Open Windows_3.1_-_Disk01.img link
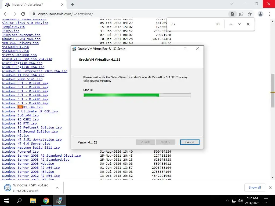The width and height of the screenshot is (275, 206). click(25, 83)
